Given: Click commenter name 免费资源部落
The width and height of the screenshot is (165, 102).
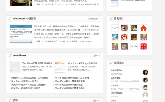Looking at the screenshot, I should (x=116, y=70).
